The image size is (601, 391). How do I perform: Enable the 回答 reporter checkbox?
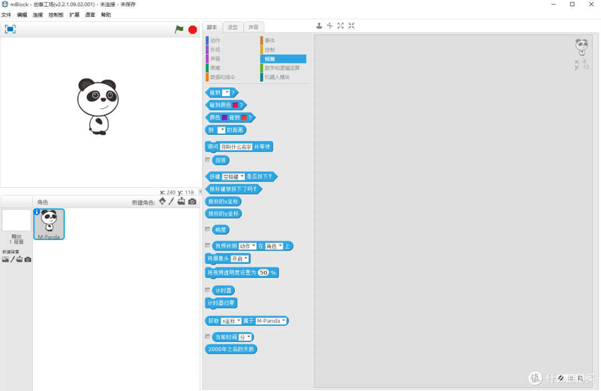[208, 160]
